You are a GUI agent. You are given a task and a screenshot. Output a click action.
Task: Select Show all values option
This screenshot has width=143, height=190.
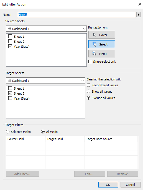click(88, 91)
